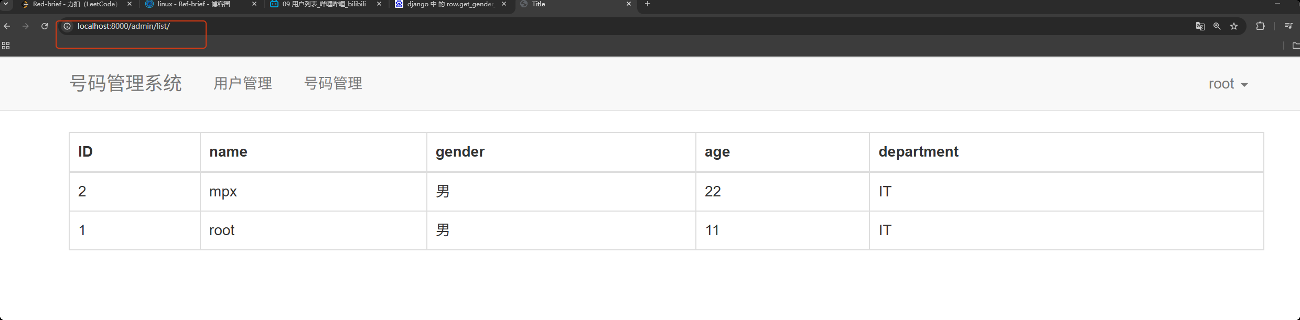The height and width of the screenshot is (320, 1300).
Task: Click the 号码管理系统 brand title
Action: click(126, 83)
